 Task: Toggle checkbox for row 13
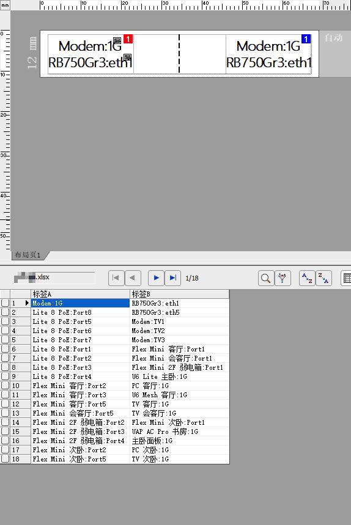pyautogui.click(x=5, y=413)
